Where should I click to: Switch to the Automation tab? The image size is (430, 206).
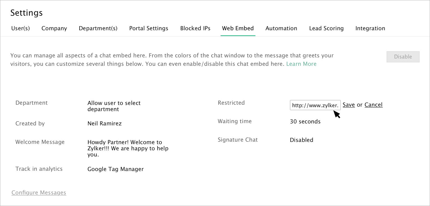pyautogui.click(x=281, y=28)
